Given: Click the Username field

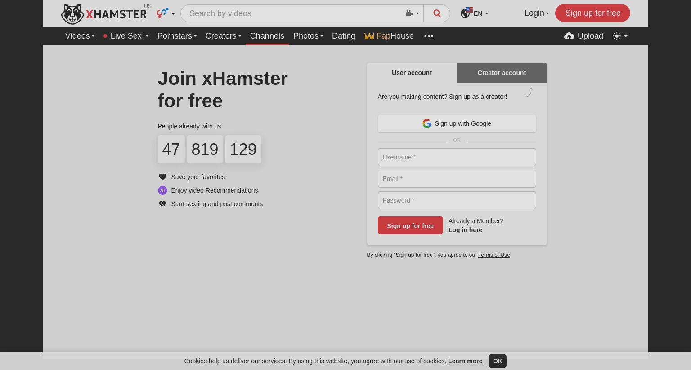Looking at the screenshot, I should [457, 157].
